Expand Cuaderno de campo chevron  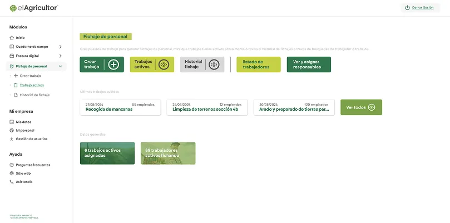tap(60, 47)
